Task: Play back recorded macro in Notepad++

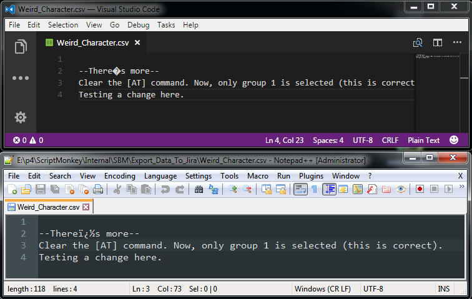Action: pos(448,189)
